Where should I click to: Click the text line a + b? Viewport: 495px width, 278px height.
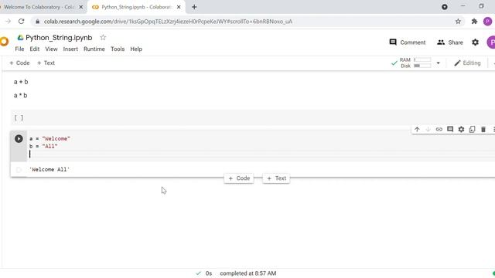(x=21, y=82)
